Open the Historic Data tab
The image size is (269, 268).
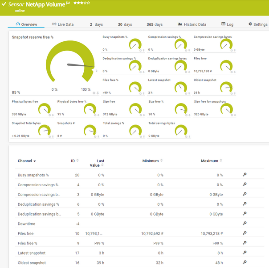[x=192, y=24]
